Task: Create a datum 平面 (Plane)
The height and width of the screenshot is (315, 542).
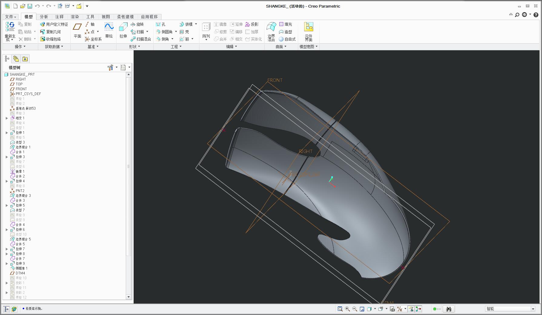Action: click(77, 30)
